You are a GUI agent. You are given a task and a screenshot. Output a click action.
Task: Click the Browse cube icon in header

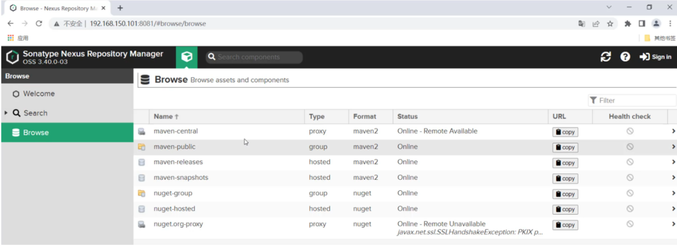(x=187, y=57)
